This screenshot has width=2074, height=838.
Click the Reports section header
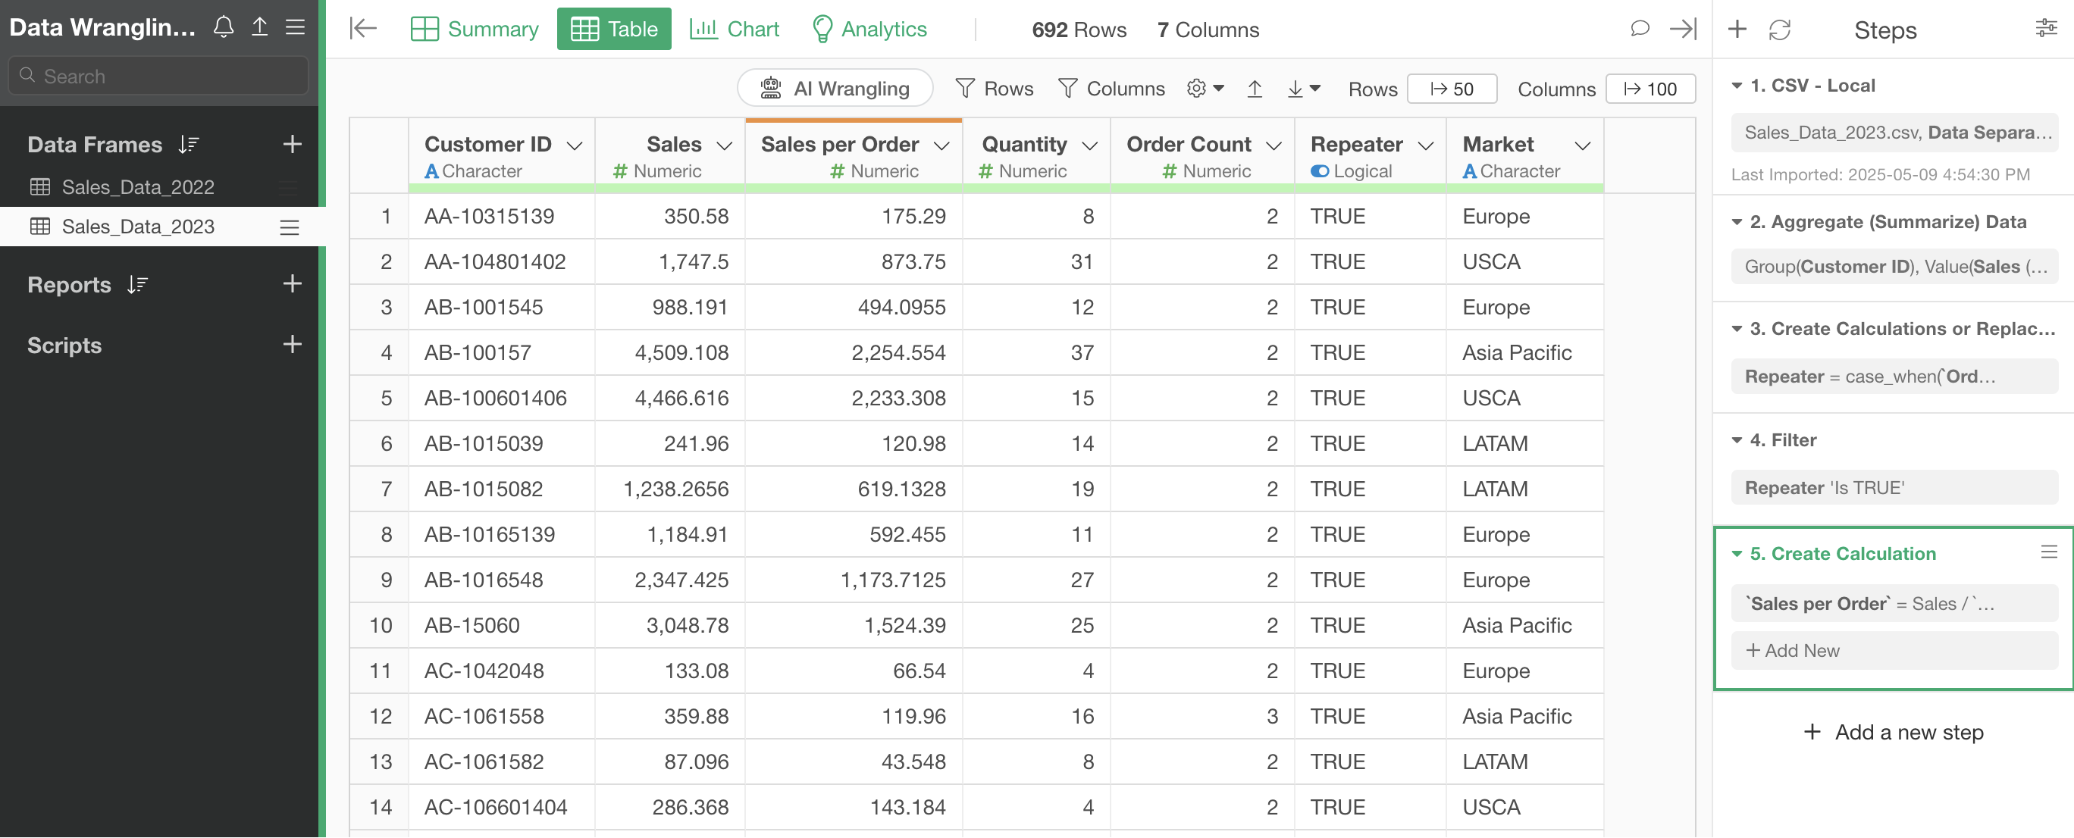[x=68, y=284]
